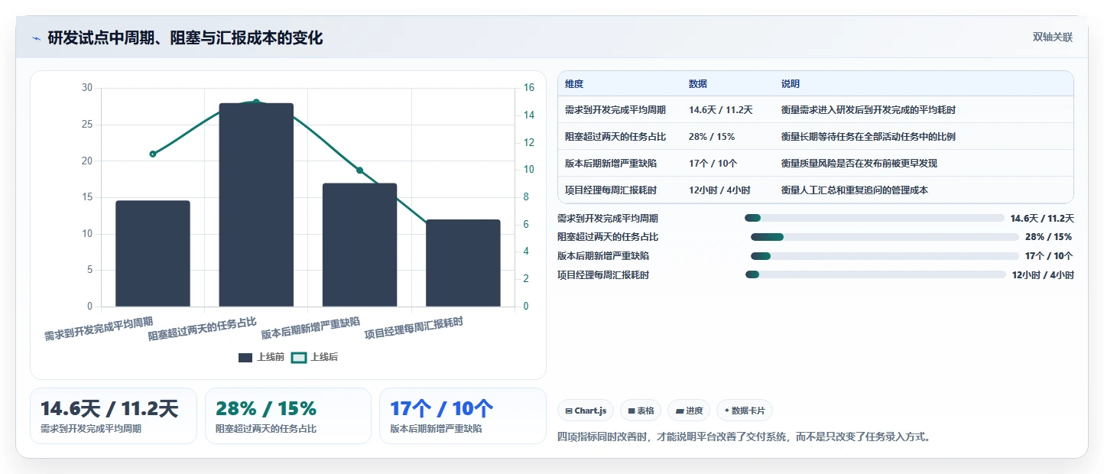Open the 28% / 15% metric card

pyautogui.click(x=288, y=416)
